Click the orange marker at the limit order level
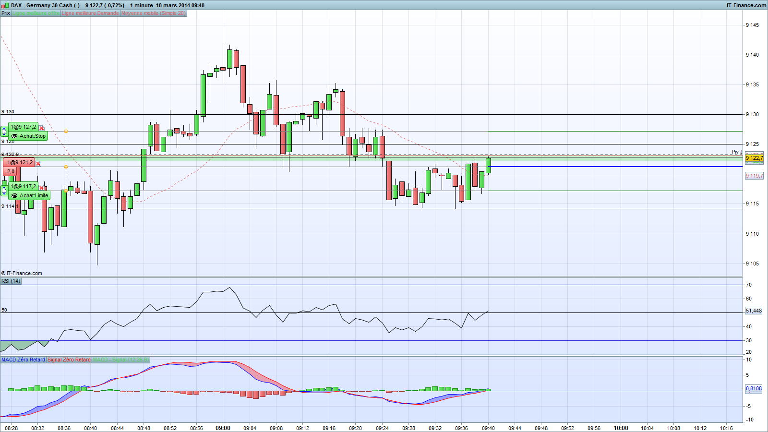Screen dimensions: 768x432 pyautogui.click(x=66, y=191)
